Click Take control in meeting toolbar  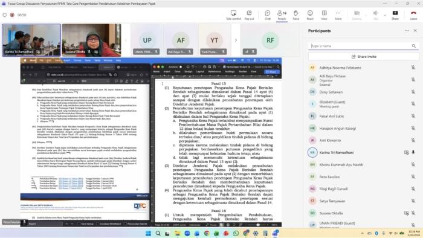coord(233,15)
